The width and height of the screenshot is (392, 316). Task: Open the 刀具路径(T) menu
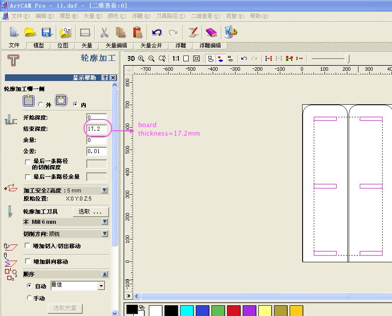coord(171,16)
